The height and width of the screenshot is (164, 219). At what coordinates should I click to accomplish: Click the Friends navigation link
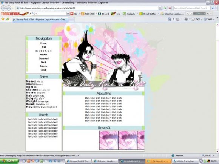pos(43,66)
